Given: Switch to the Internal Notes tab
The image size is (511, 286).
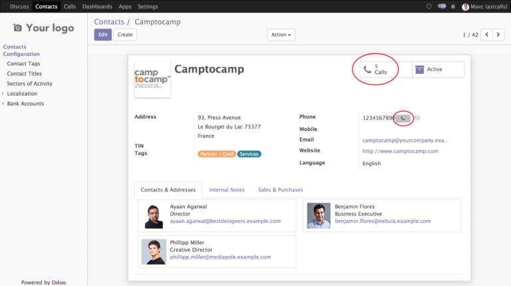Looking at the screenshot, I should click(x=227, y=190).
